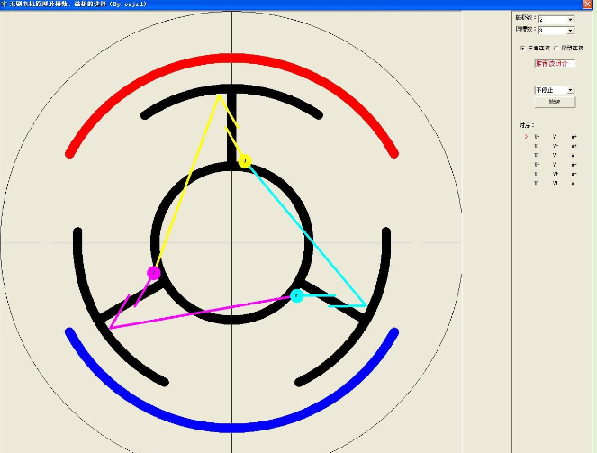597x453 pixels.
Task: Click the rotate button below 不停止
Action: (555, 102)
